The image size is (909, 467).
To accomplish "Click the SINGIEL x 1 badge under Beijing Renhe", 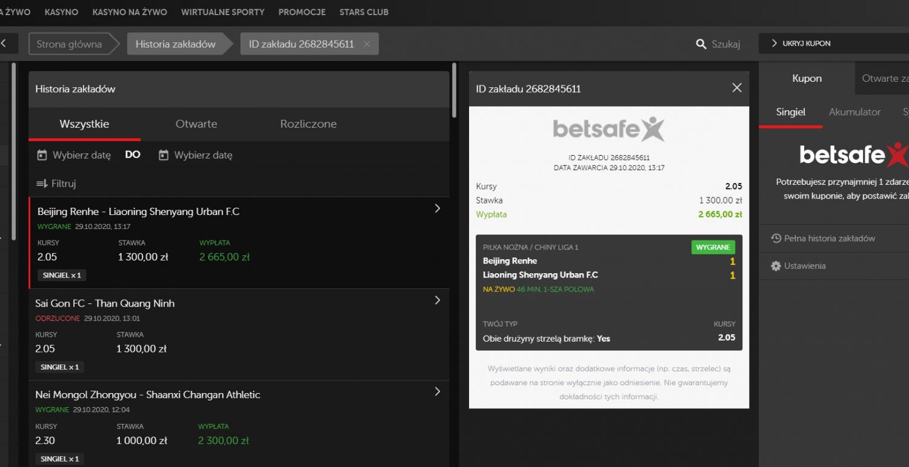I will tap(62, 276).
